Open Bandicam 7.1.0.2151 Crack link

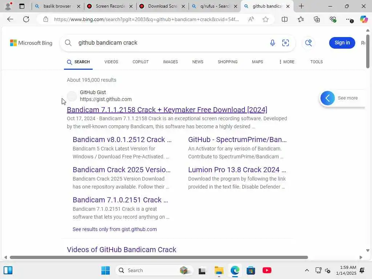[x=120, y=200]
